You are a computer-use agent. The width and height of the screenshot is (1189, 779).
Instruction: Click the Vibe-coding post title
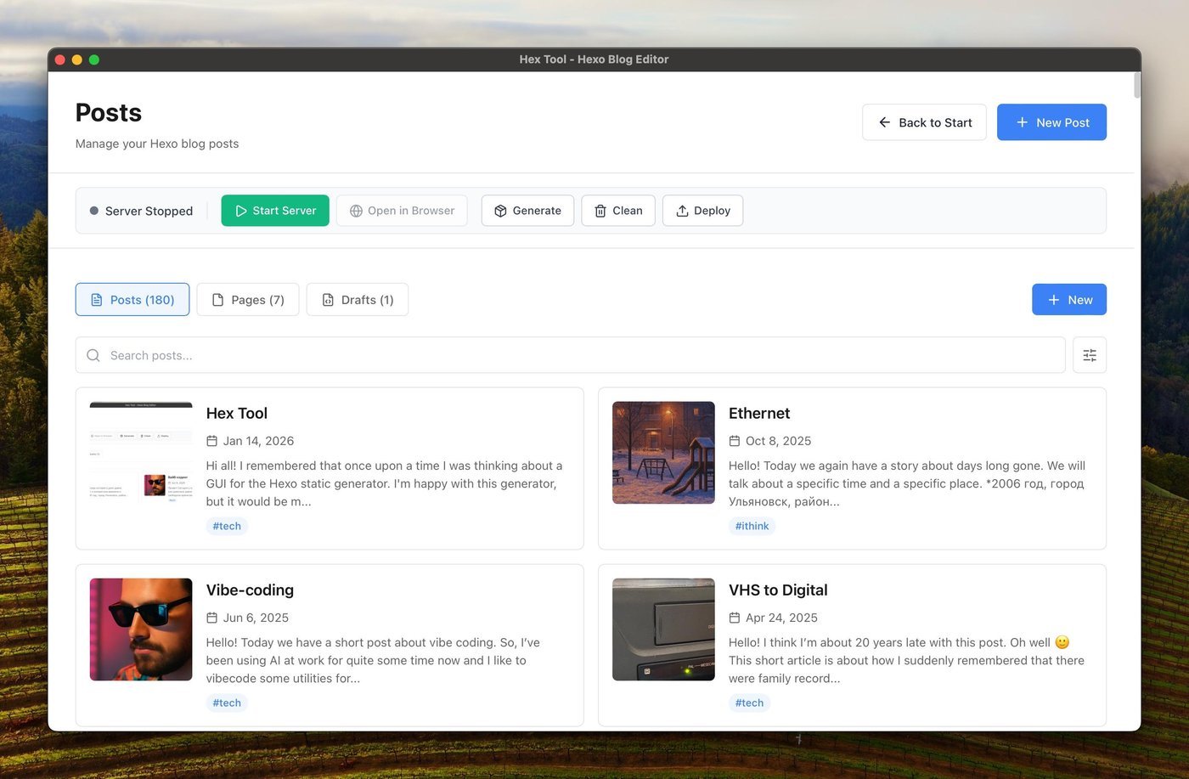tap(250, 590)
